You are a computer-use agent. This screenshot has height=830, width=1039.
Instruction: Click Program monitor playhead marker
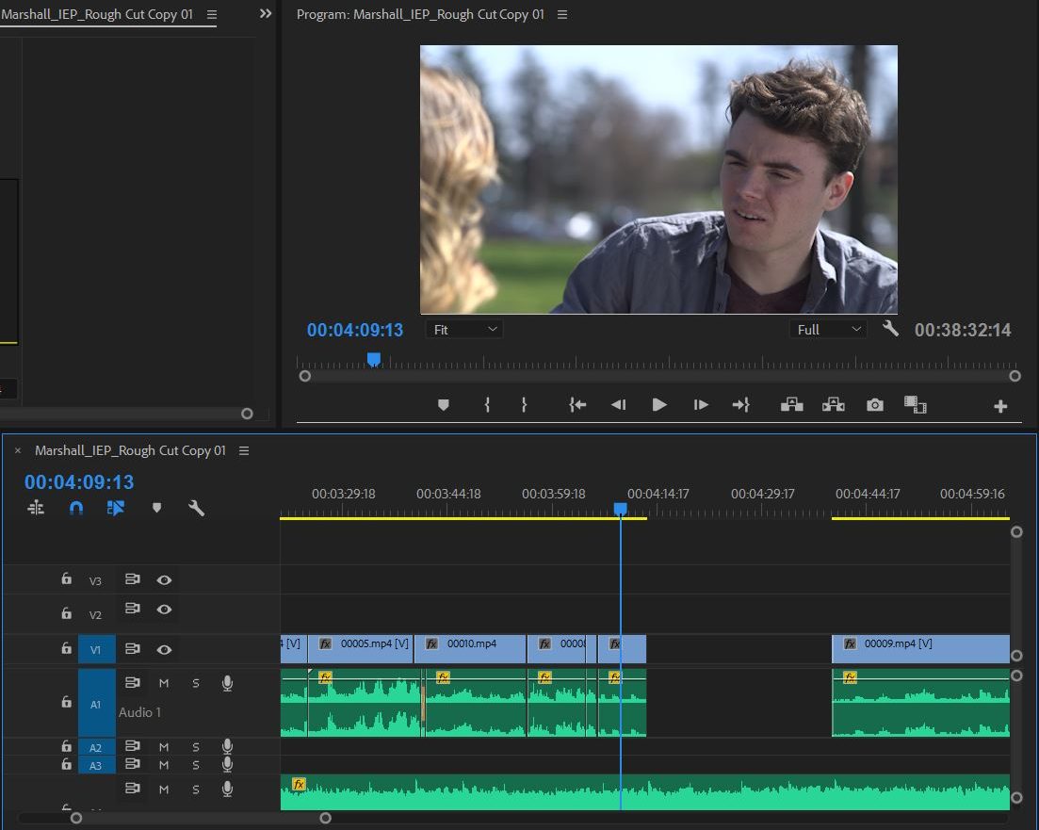(x=374, y=359)
